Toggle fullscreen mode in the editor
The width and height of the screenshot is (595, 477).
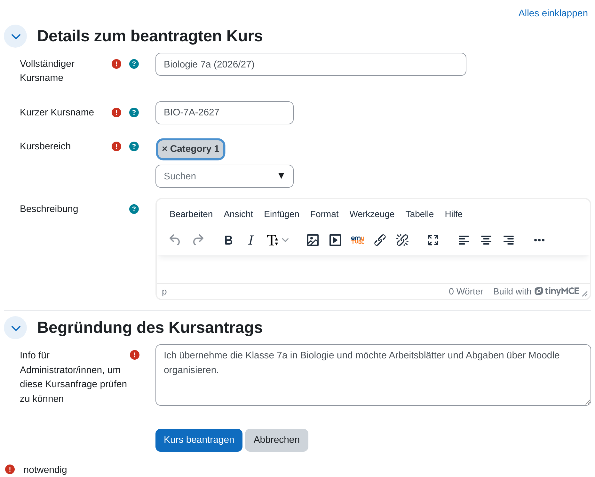tap(433, 240)
